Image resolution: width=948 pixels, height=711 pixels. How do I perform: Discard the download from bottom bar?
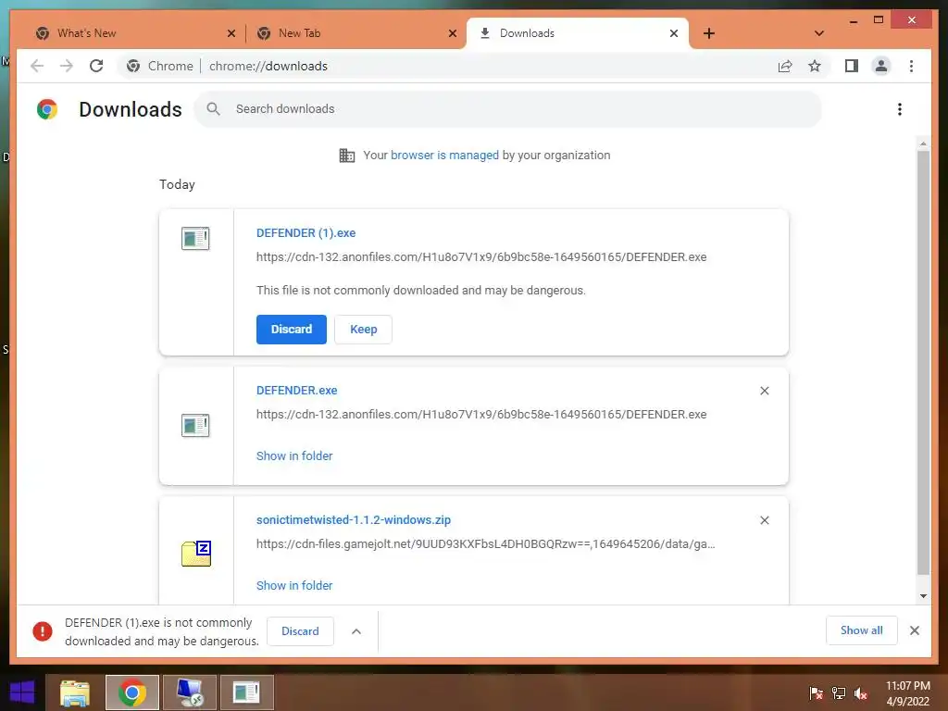(300, 631)
